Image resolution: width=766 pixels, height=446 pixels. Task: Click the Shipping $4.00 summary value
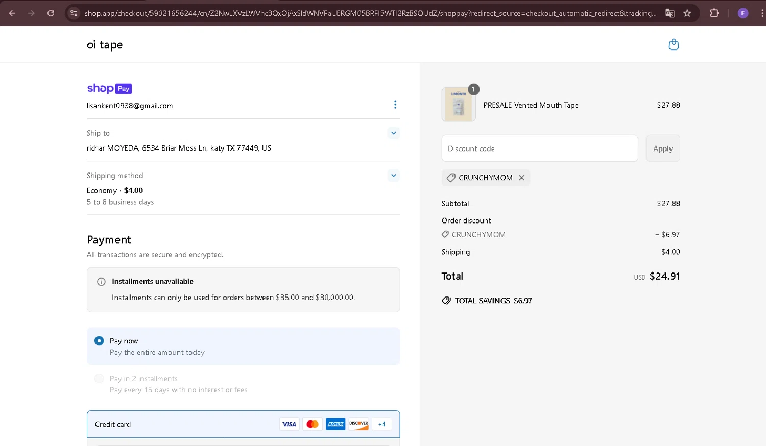[x=671, y=252]
